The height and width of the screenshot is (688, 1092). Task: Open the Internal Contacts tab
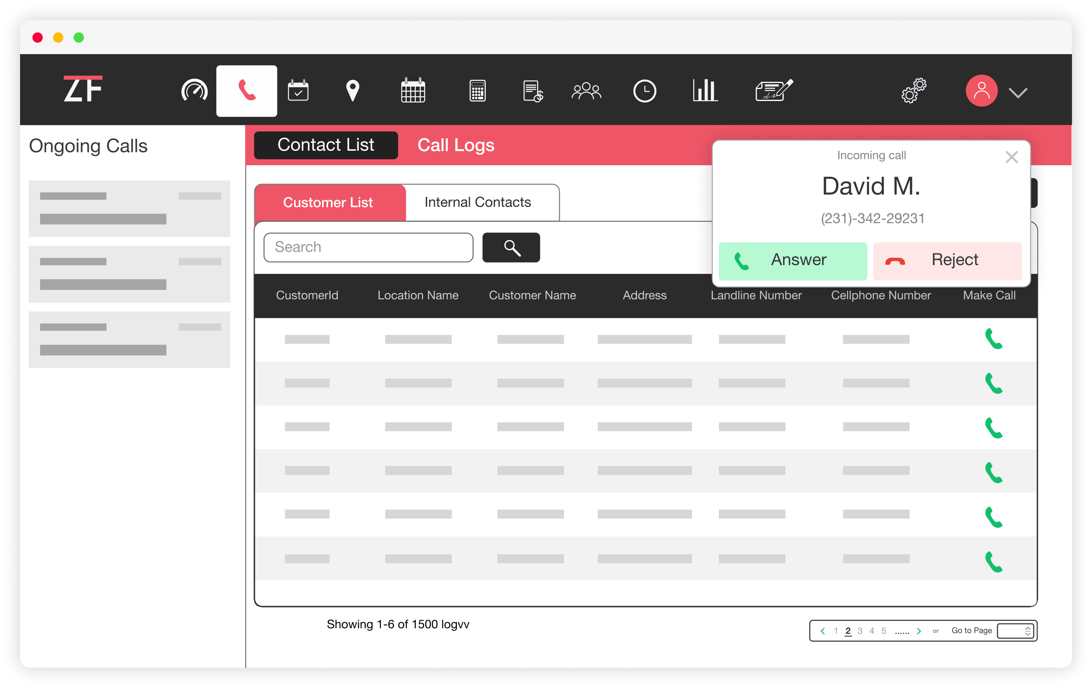pos(477,202)
